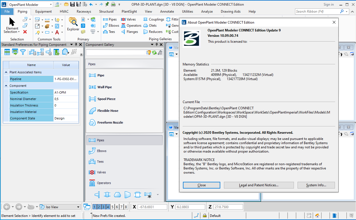This screenshot has width=356, height=220.
Task: Select the Valves category in gallery list
Action: coord(124,172)
